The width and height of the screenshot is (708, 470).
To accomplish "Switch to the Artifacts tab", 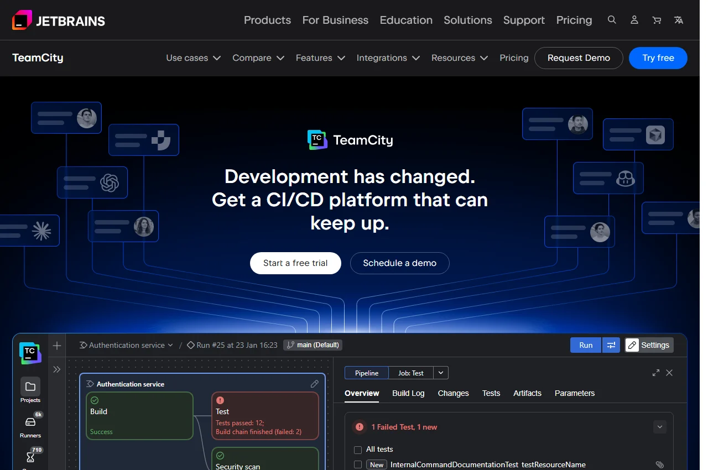I will tap(527, 393).
